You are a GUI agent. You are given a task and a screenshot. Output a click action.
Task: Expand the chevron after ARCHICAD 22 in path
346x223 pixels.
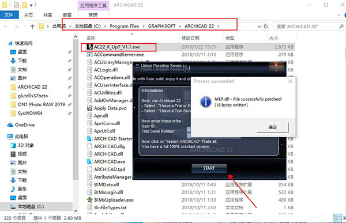coord(218,27)
